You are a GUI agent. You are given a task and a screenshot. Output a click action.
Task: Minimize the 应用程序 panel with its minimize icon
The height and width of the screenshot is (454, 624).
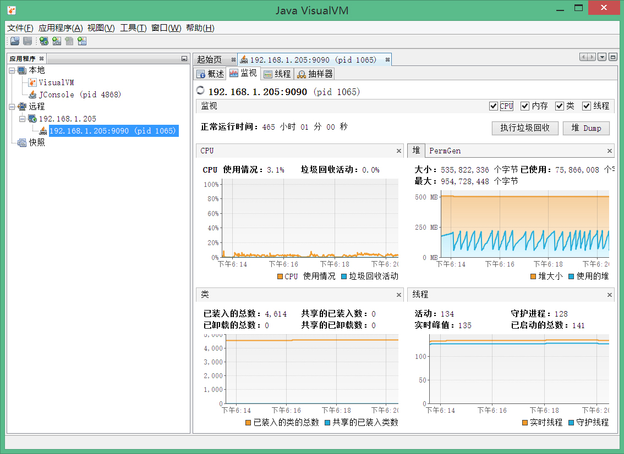(x=184, y=59)
